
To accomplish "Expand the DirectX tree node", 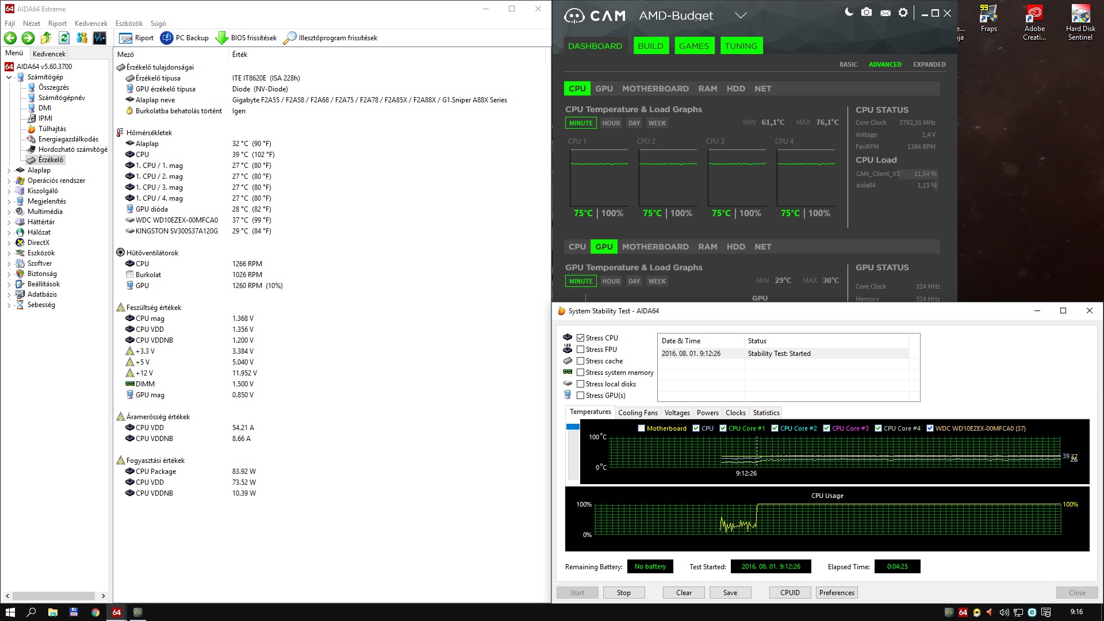I will (x=9, y=243).
